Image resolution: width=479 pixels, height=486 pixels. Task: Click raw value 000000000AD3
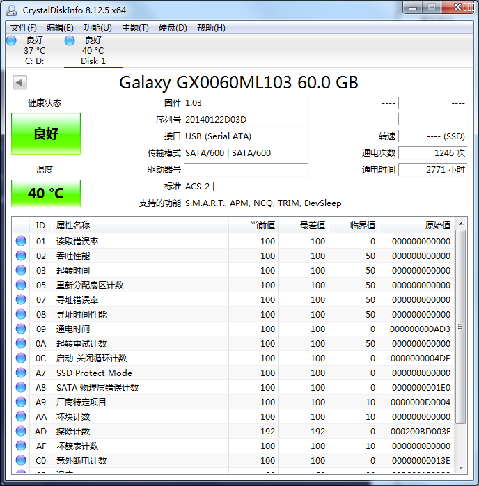click(420, 329)
